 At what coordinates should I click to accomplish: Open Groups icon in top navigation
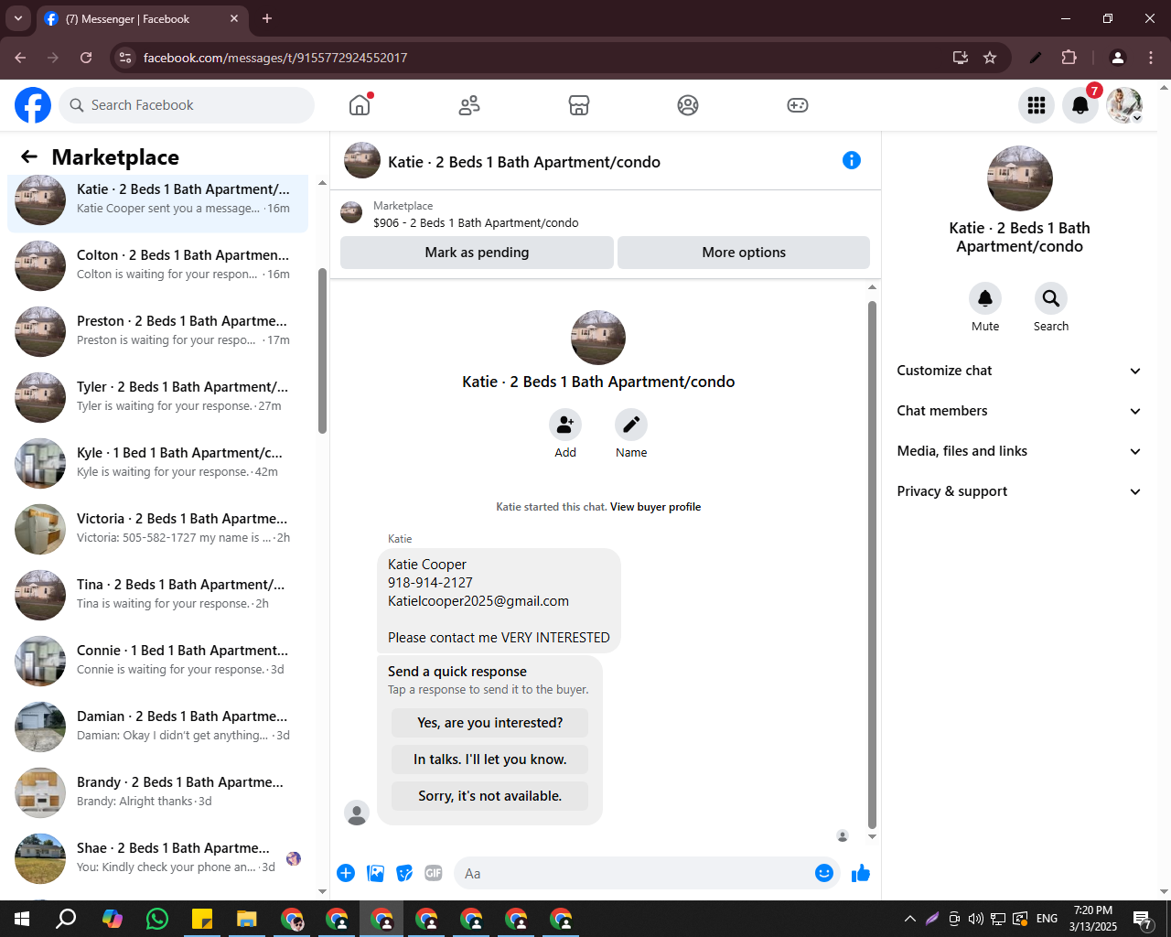[x=688, y=105]
